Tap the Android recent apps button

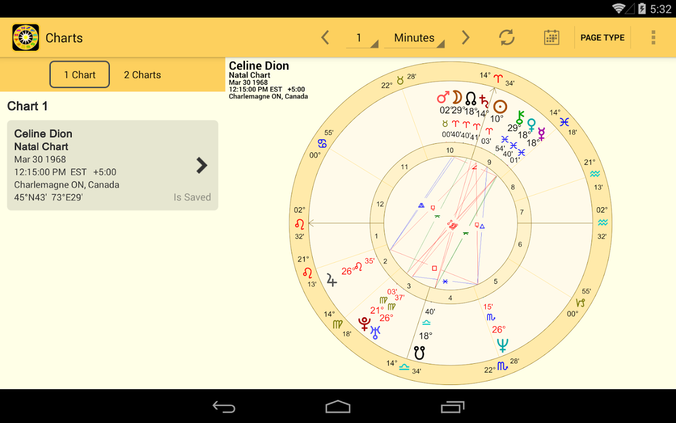453,407
